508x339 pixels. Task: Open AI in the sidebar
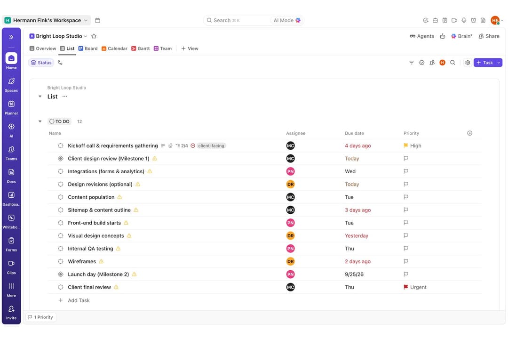click(11, 130)
